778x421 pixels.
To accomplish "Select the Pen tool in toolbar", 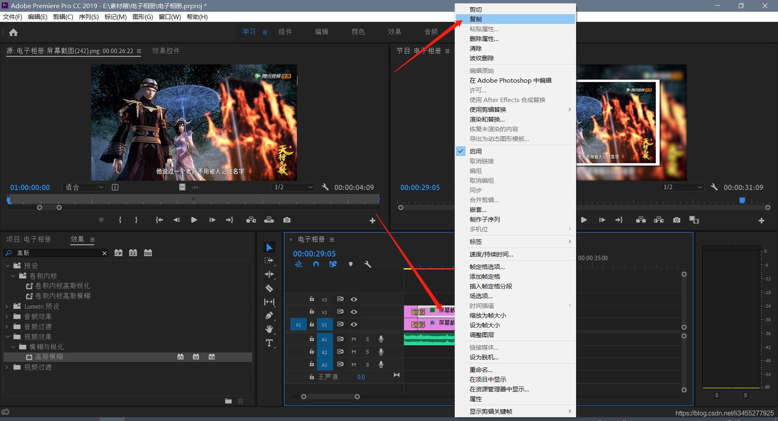I will point(269,315).
